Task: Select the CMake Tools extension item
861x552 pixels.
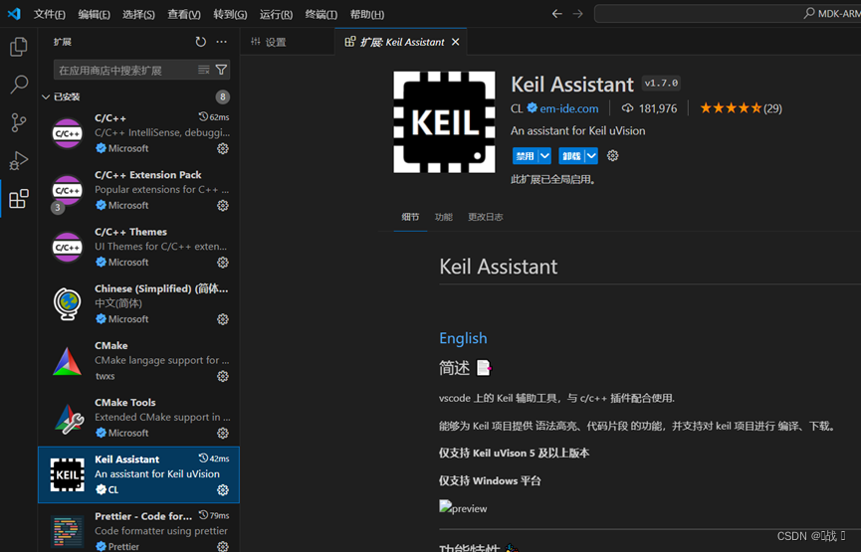Action: [139, 418]
